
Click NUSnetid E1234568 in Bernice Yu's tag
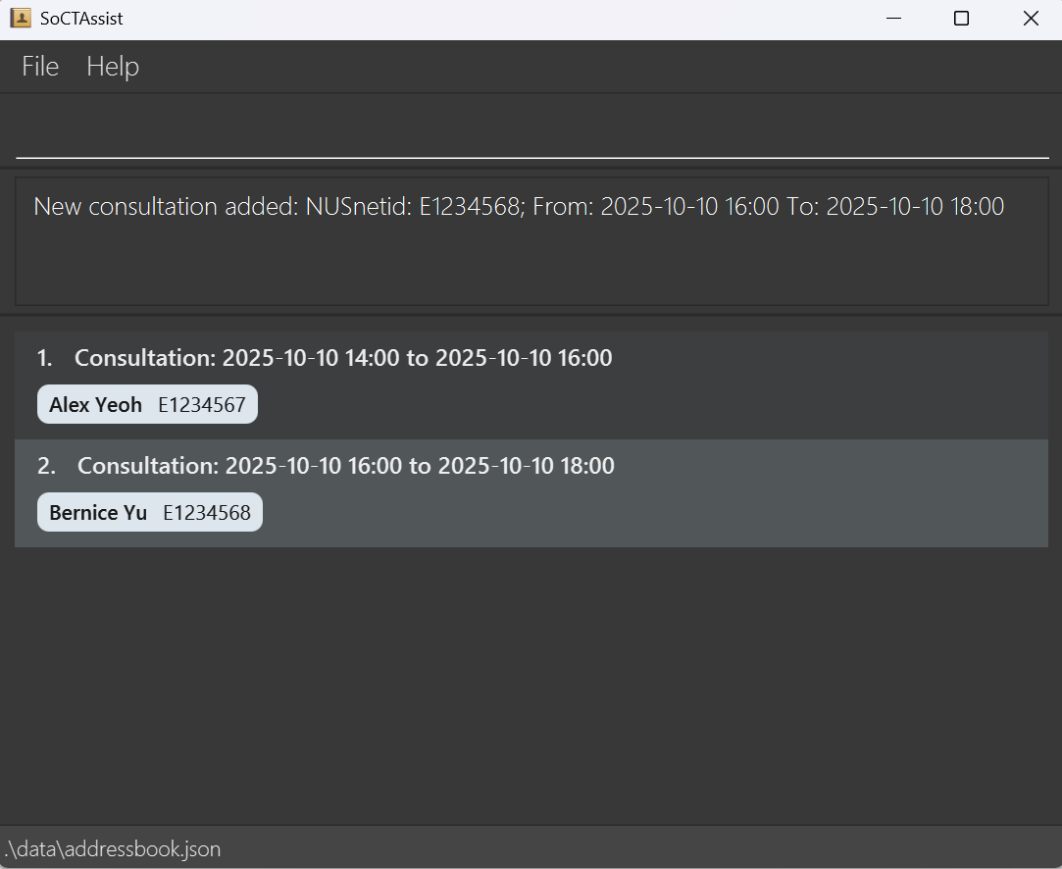[207, 513]
